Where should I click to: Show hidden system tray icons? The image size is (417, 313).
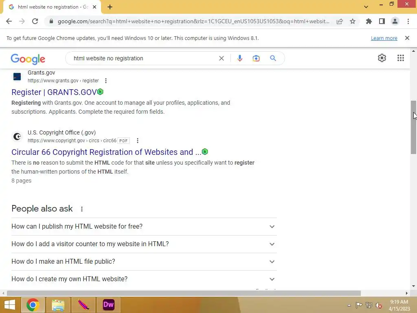coord(349,305)
